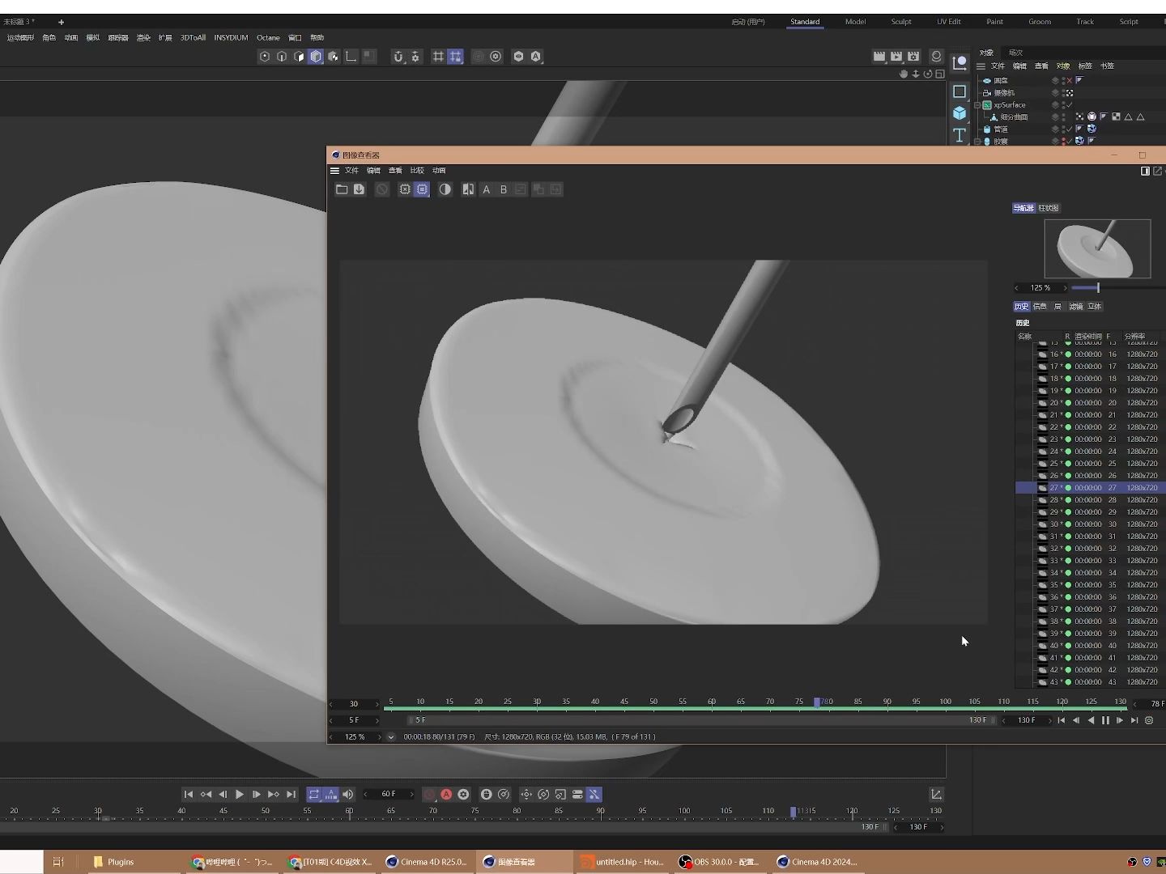Open zoom 125 % dropdown in status bar
This screenshot has width=1166, height=874.
pos(391,737)
